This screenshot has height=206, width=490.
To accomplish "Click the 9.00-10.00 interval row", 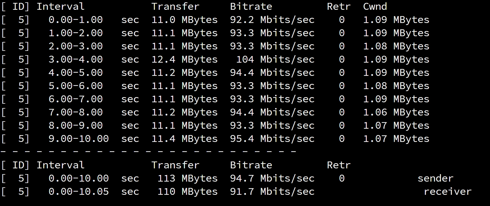I will pos(215,138).
